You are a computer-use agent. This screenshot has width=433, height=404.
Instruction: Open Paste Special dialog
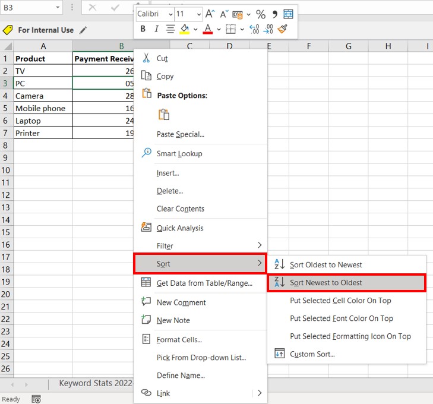201,134
